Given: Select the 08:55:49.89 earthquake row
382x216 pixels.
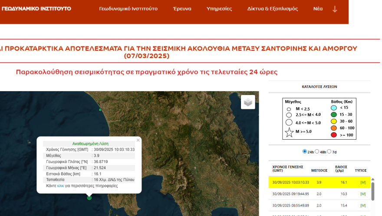Looking at the screenshot, I should pyautogui.click(x=319, y=206).
